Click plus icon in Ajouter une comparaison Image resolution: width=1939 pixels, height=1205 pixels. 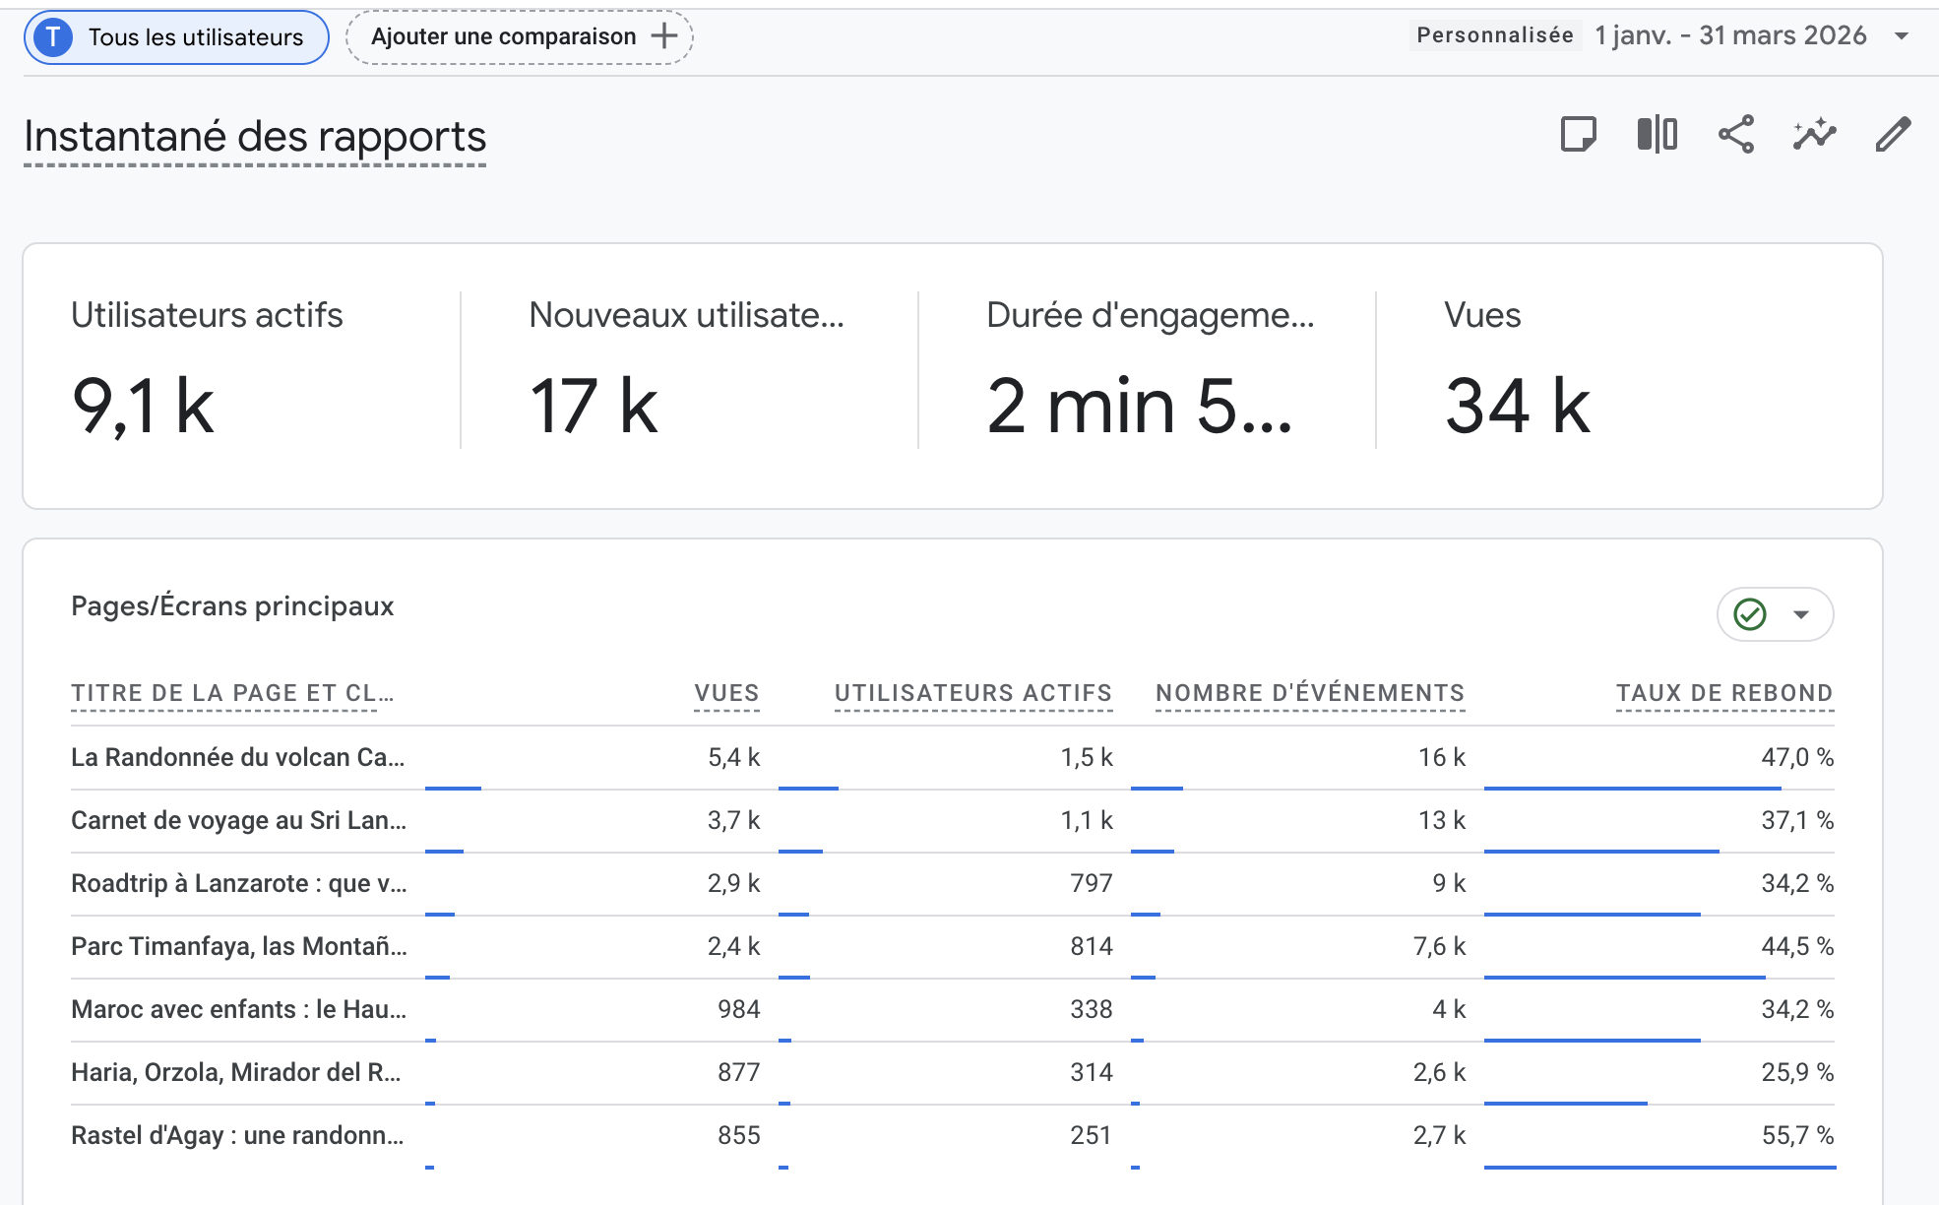[x=664, y=36]
